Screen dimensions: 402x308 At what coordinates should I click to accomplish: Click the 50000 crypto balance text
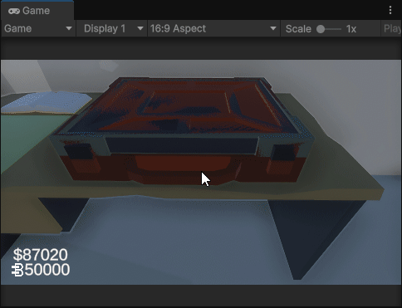pyautogui.click(x=47, y=270)
